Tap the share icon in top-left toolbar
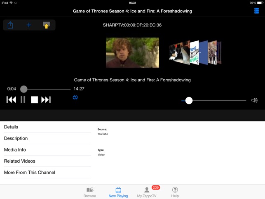 pyautogui.click(x=10, y=25)
